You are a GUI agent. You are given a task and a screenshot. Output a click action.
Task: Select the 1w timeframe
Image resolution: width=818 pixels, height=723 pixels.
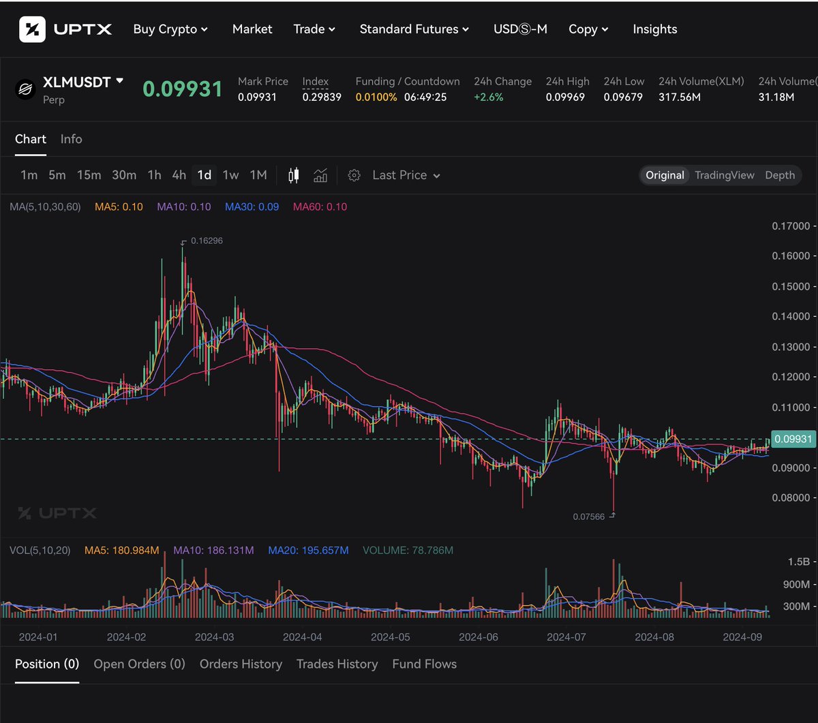coord(231,175)
